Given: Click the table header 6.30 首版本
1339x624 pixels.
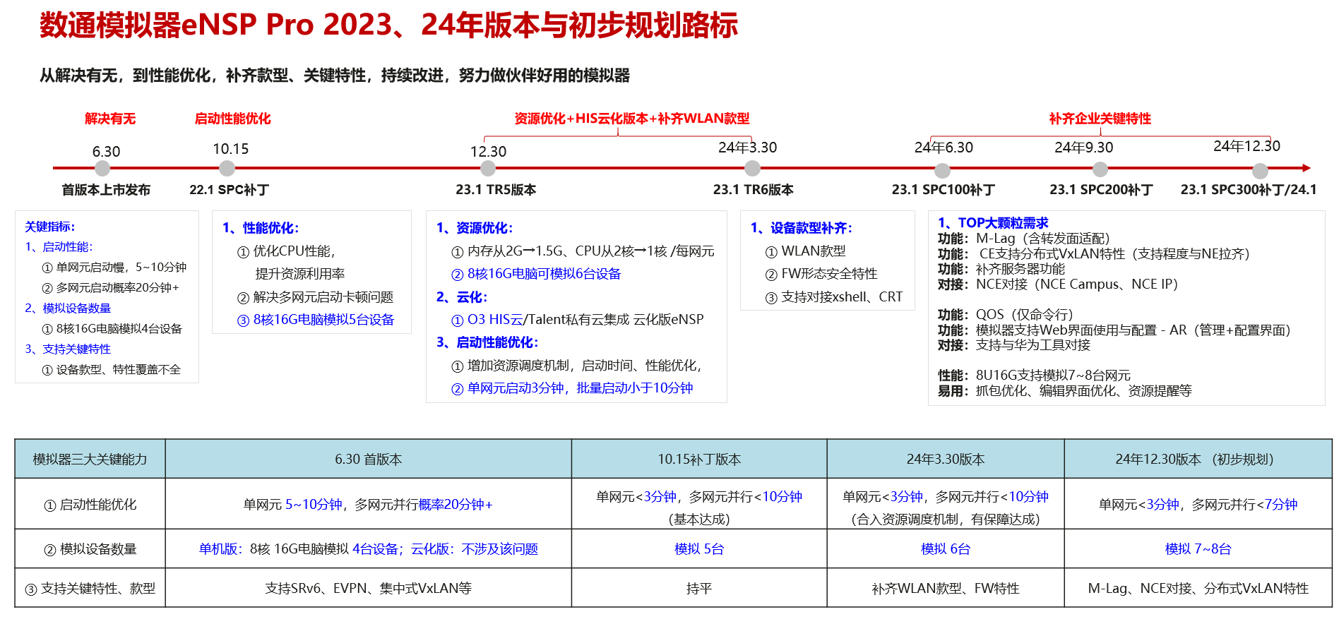Looking at the screenshot, I should coord(368,460).
